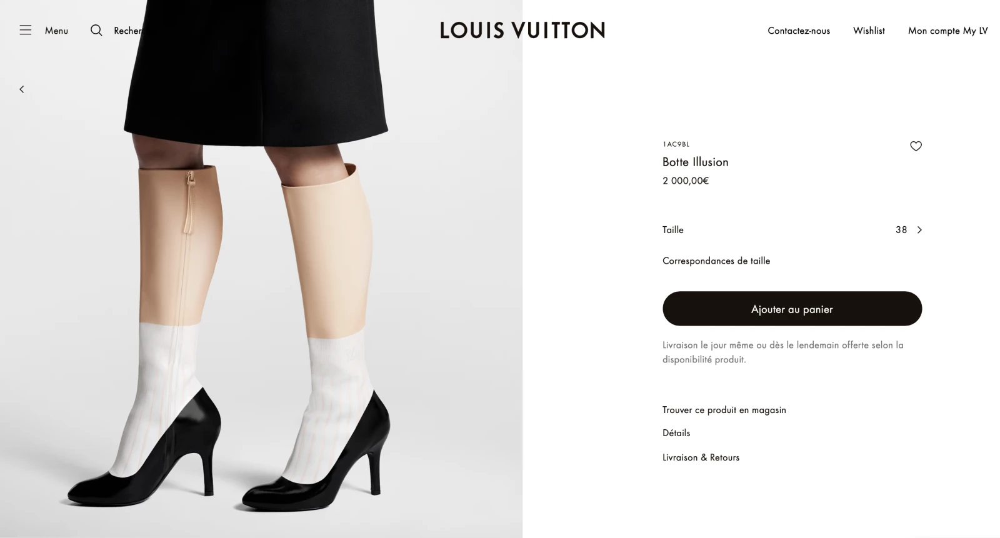Click the Louis Vuitton logo
The width and height of the screenshot is (1000, 538).
(x=522, y=30)
